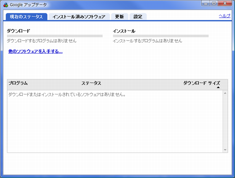This screenshot has height=178, width=235.
Task: Maximize the Google アップデータ window
Action: (214, 4)
